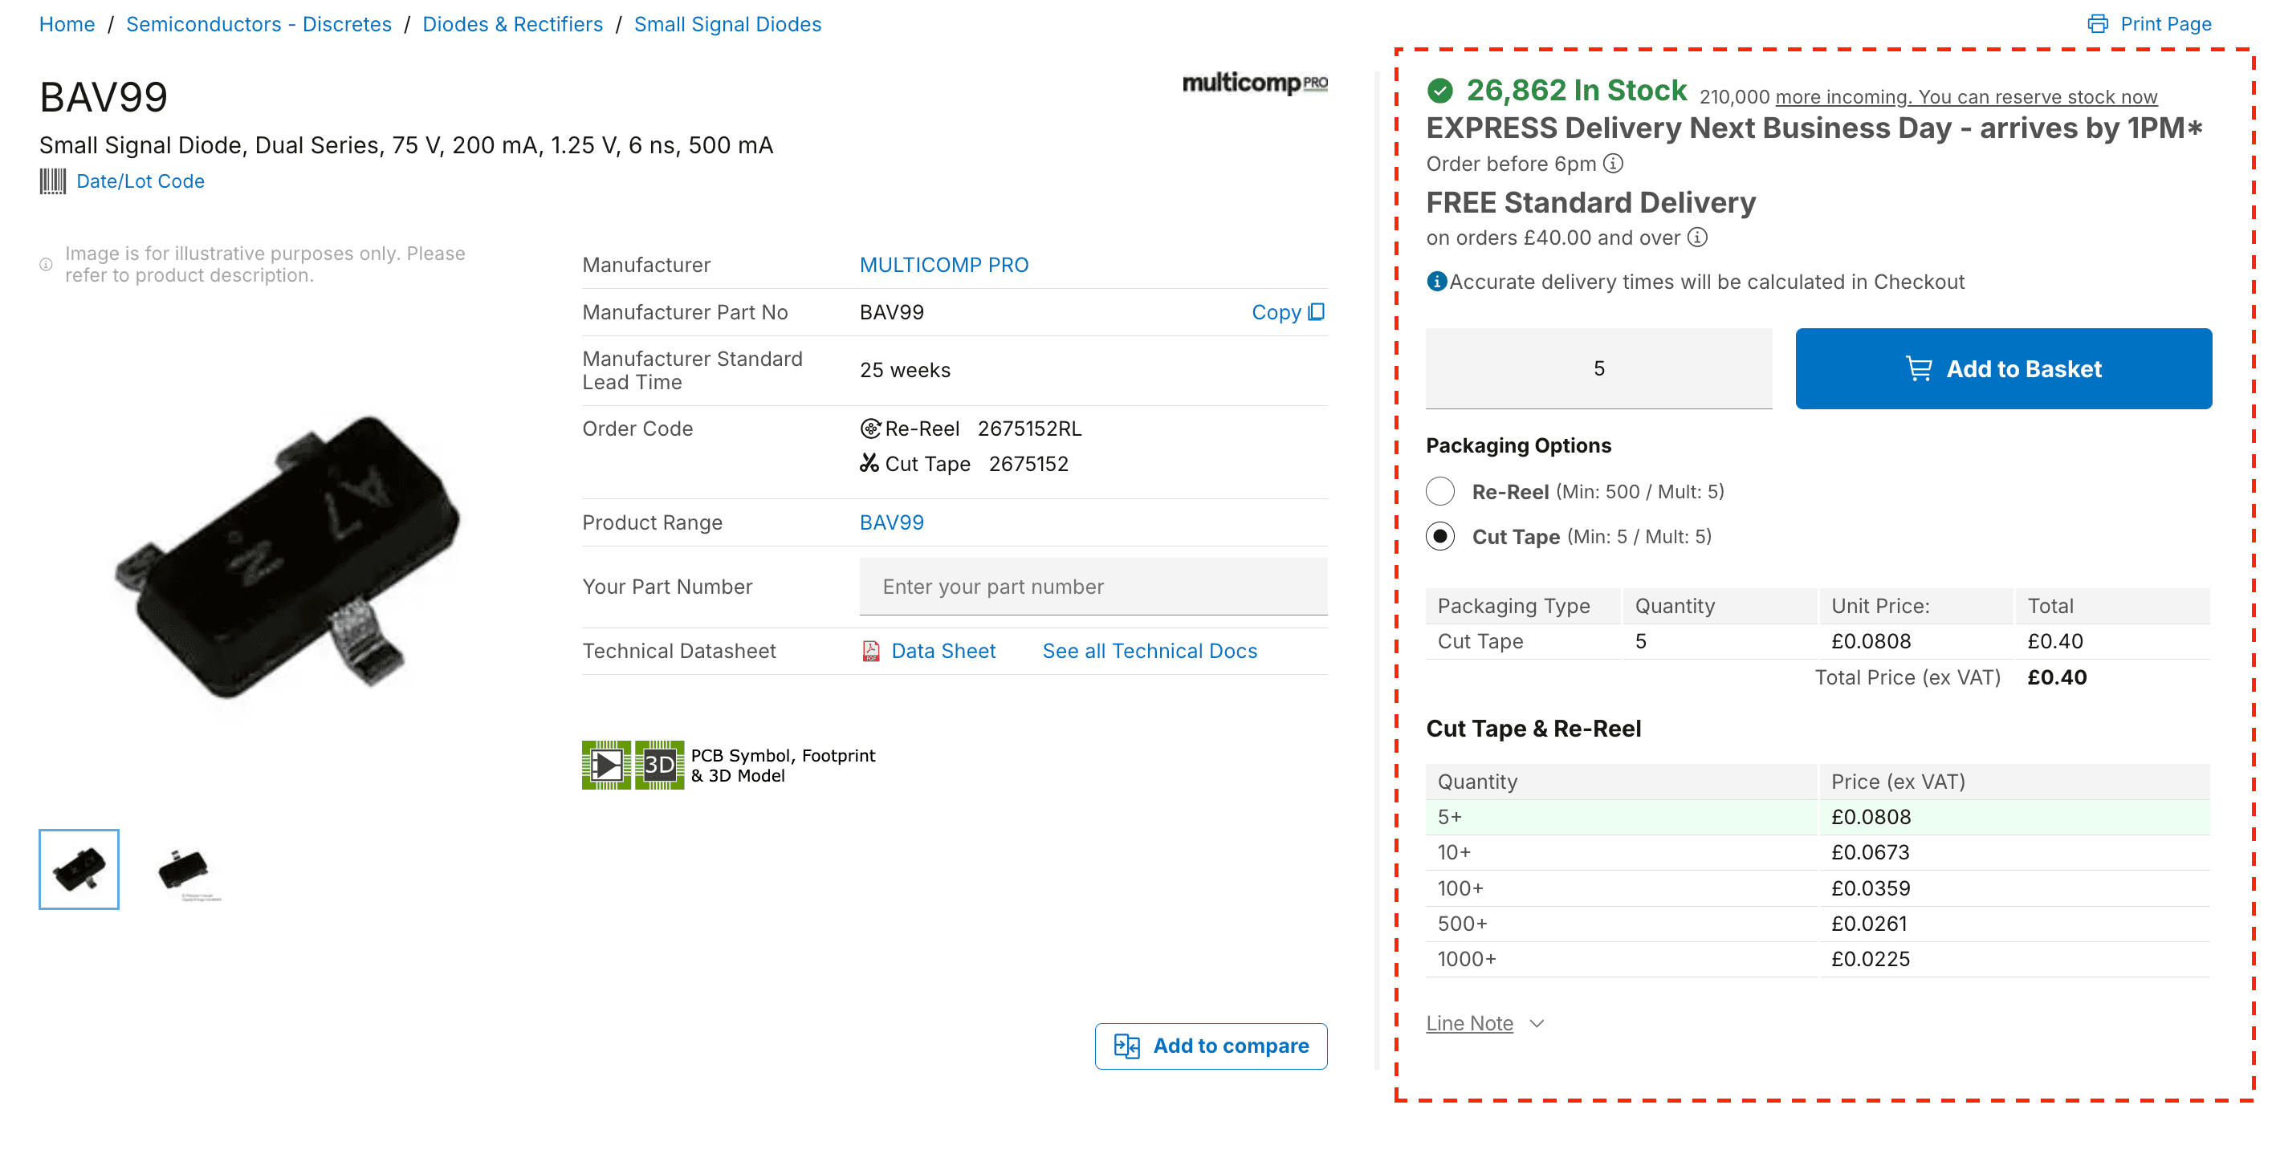The image size is (2272, 1170).
Task: Open the PCB Symbol play icon
Action: coord(607,765)
